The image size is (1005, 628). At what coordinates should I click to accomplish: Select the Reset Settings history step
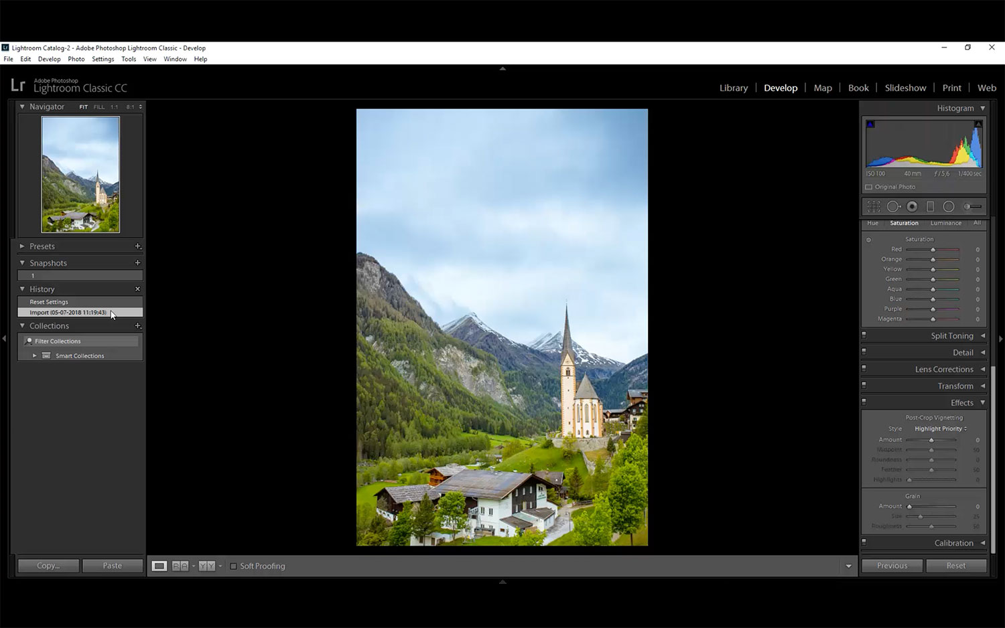49,302
